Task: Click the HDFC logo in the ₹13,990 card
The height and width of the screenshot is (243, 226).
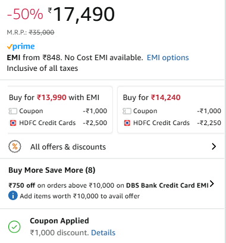Action: [x=13, y=123]
